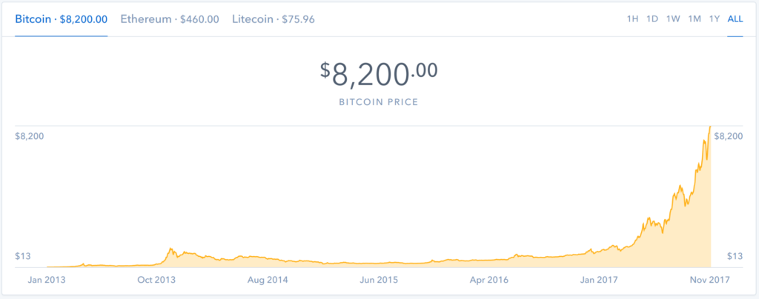Click the Oct 2013 price spike on chart
759x299 pixels.
[170, 249]
